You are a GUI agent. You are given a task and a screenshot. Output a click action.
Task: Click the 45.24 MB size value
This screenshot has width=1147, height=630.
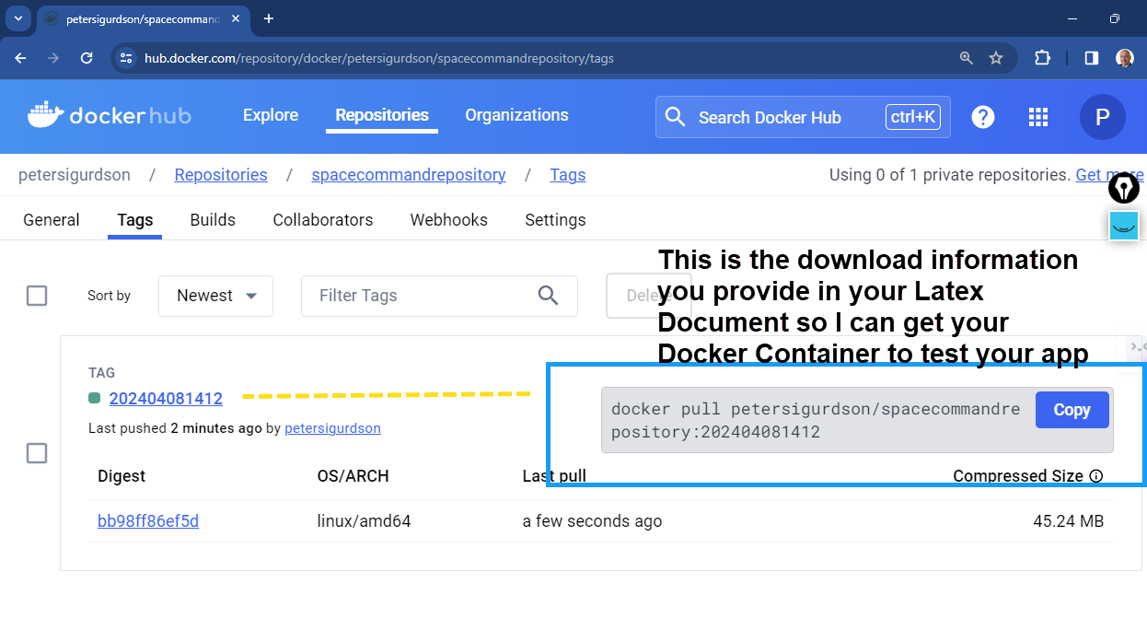tap(1068, 521)
